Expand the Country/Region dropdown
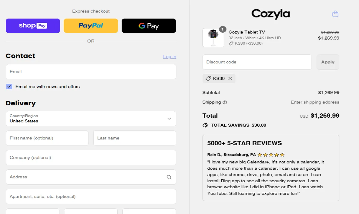 coord(91,119)
